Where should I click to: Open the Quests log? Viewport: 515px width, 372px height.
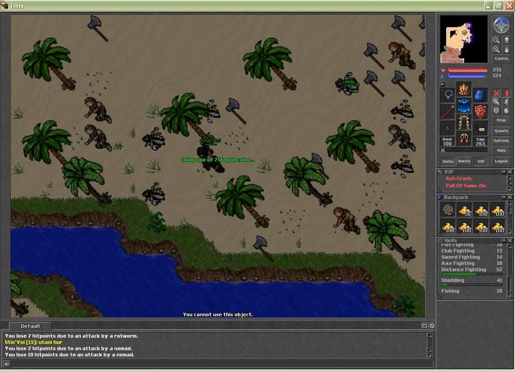501,131
